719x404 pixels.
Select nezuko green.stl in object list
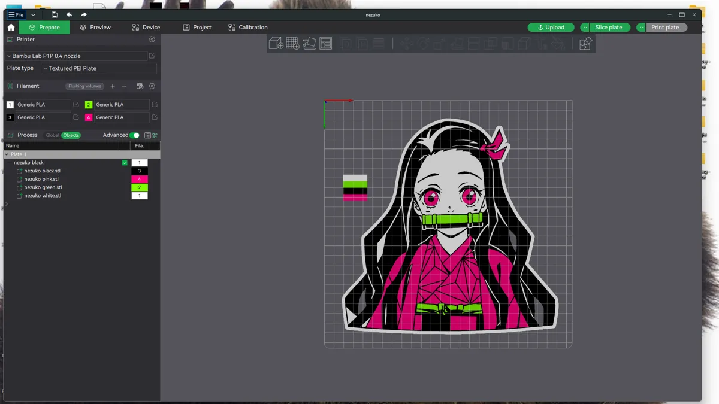click(43, 187)
